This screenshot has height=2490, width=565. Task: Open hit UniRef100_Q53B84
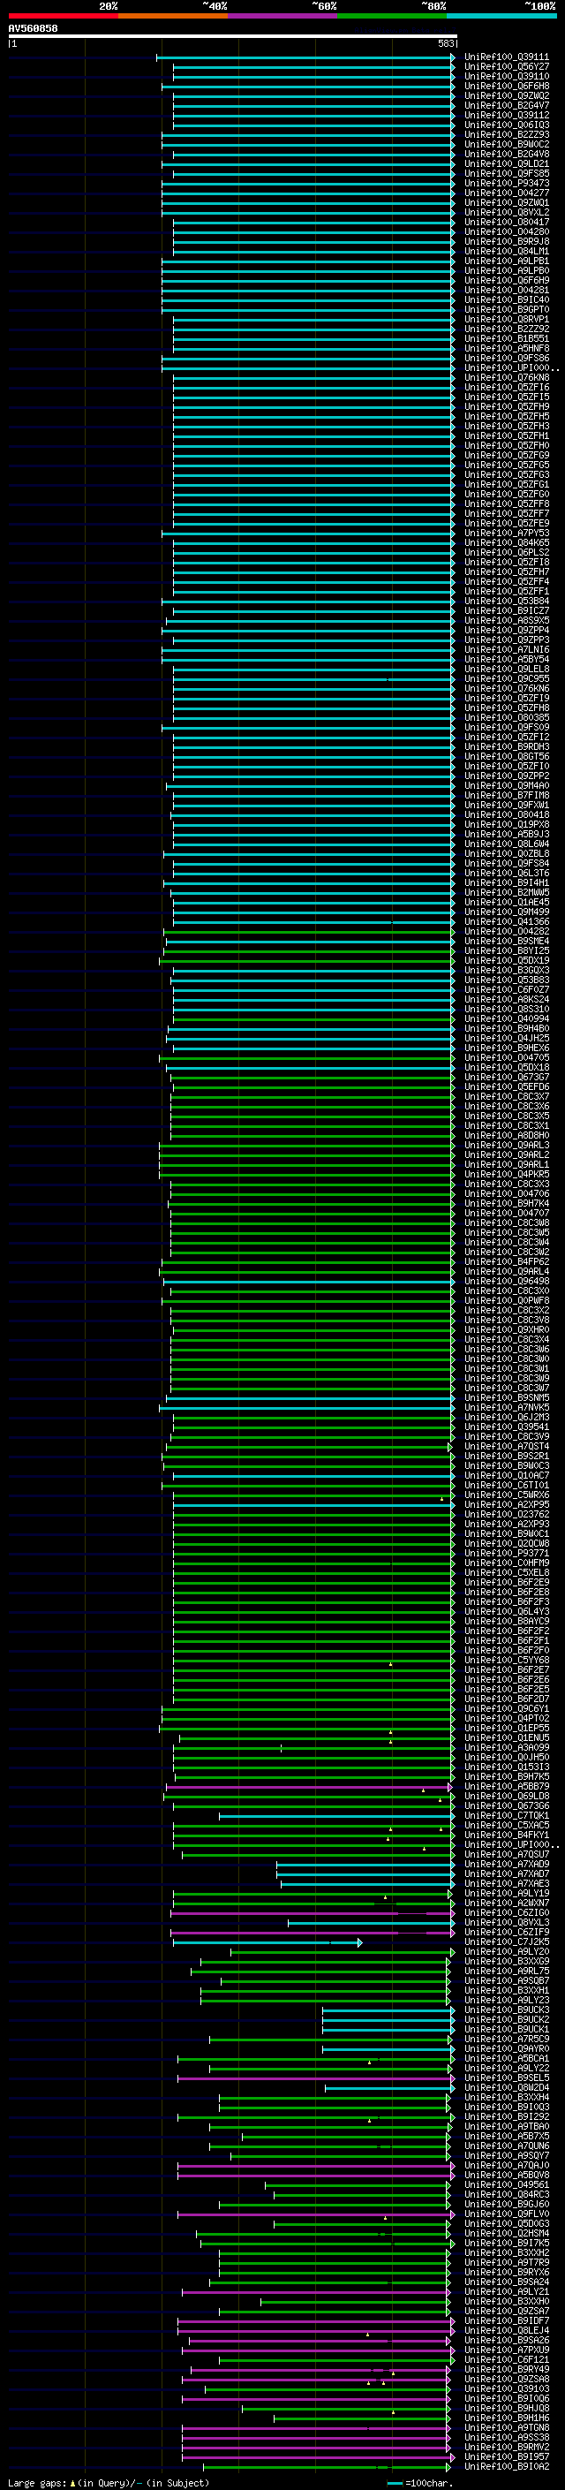click(x=506, y=602)
